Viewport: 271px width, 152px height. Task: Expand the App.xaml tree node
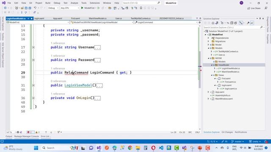208,92
